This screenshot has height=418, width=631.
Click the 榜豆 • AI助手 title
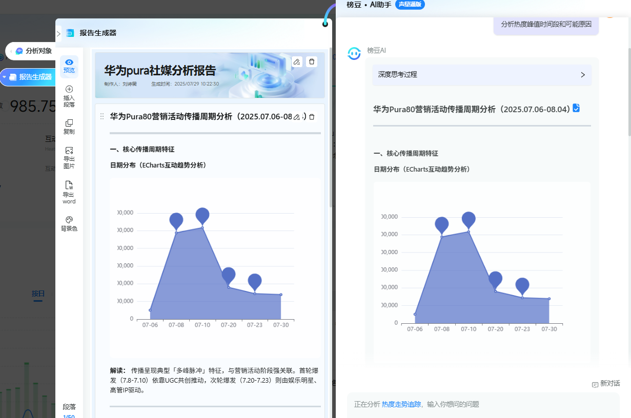coord(369,5)
